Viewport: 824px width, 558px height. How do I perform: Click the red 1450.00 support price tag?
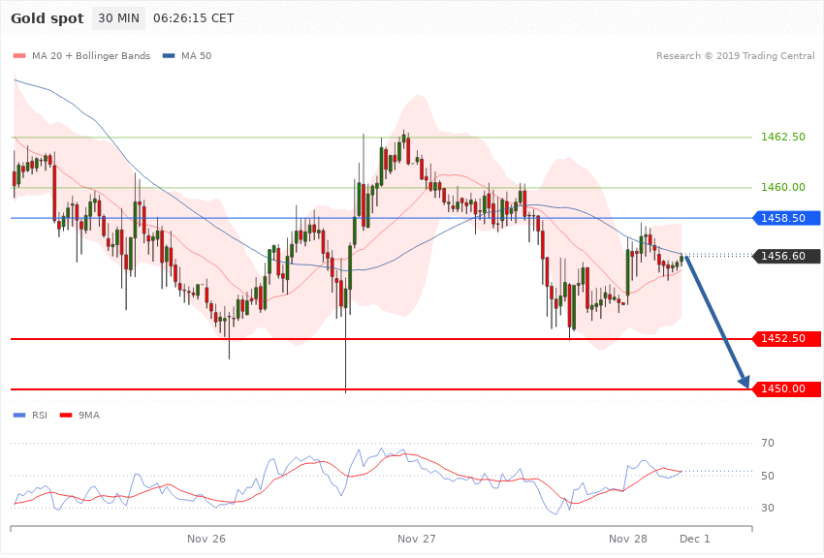coord(787,389)
